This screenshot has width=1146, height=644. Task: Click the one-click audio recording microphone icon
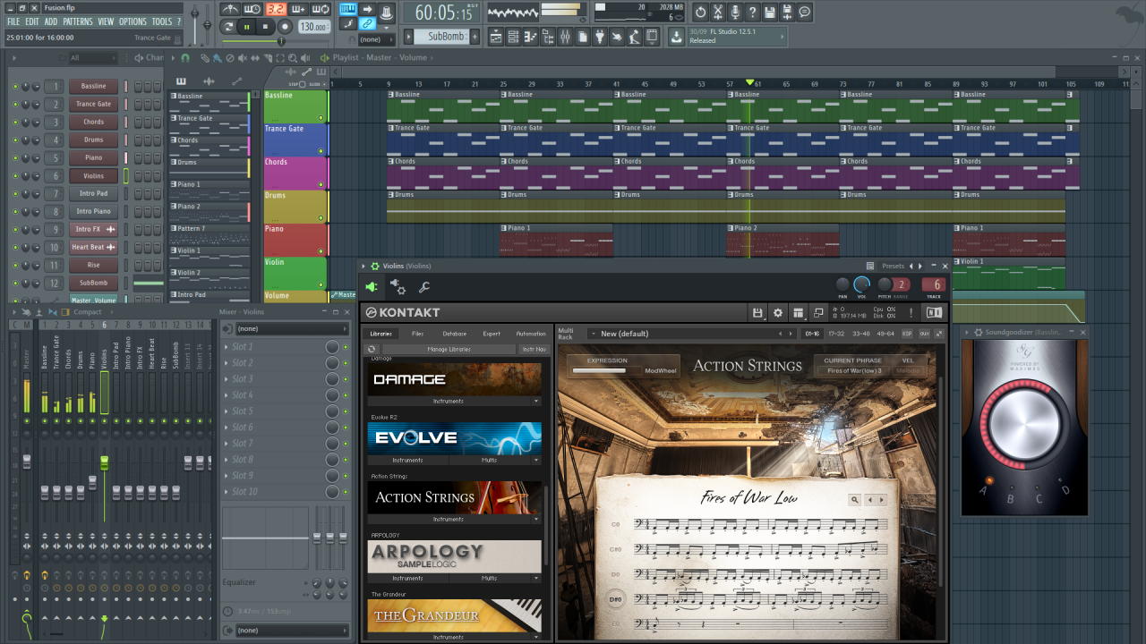click(x=734, y=12)
